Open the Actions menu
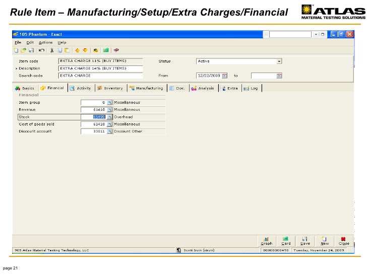This screenshot has width=367, height=275. coord(46,42)
